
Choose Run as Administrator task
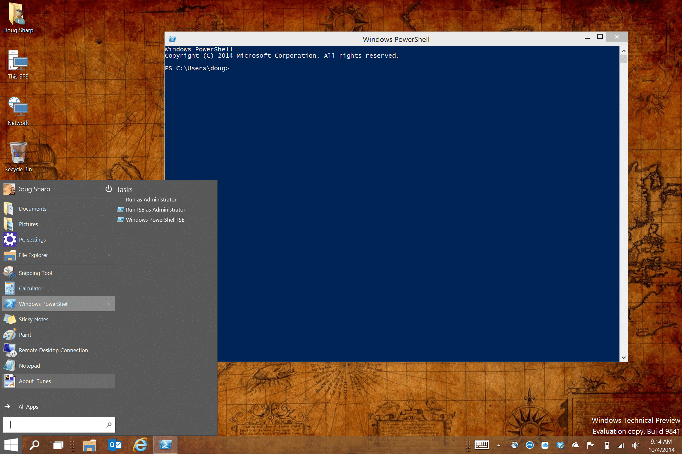(151, 200)
